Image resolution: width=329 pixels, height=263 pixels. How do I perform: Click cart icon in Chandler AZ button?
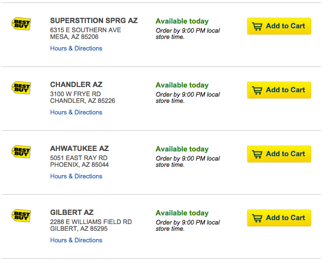pos(257,90)
